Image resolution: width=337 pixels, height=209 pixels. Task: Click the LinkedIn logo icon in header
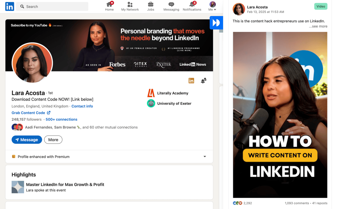pyautogui.click(x=10, y=7)
